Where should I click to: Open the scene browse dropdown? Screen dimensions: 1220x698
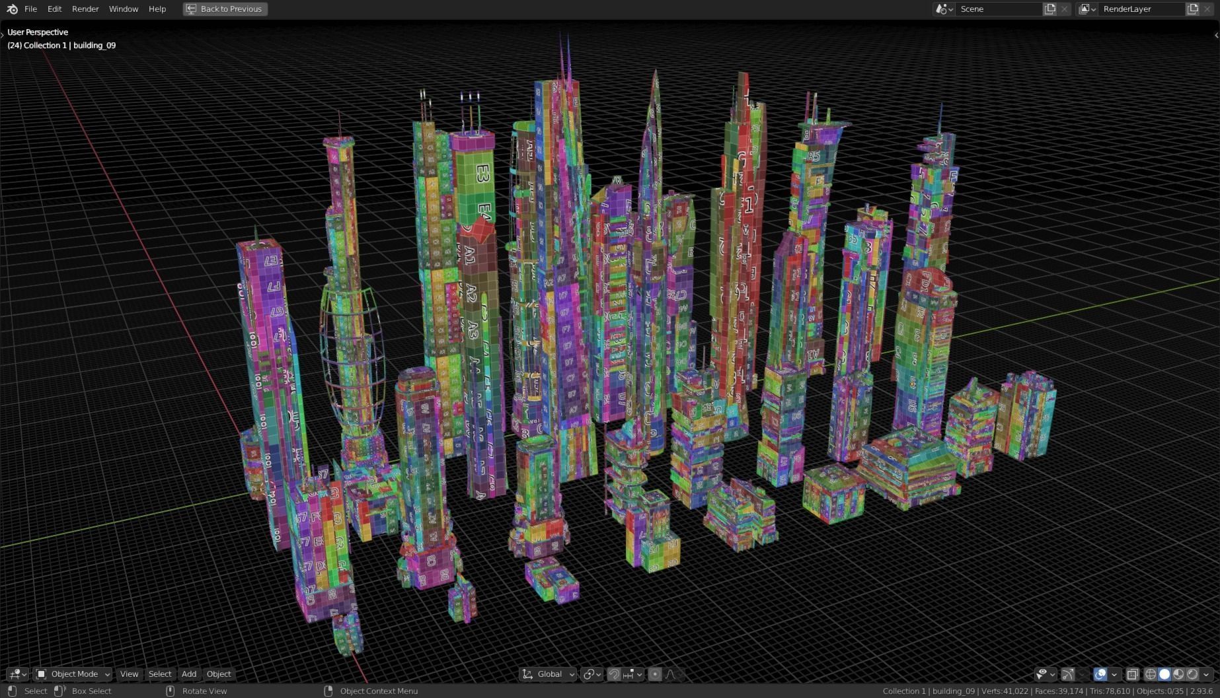pyautogui.click(x=944, y=9)
